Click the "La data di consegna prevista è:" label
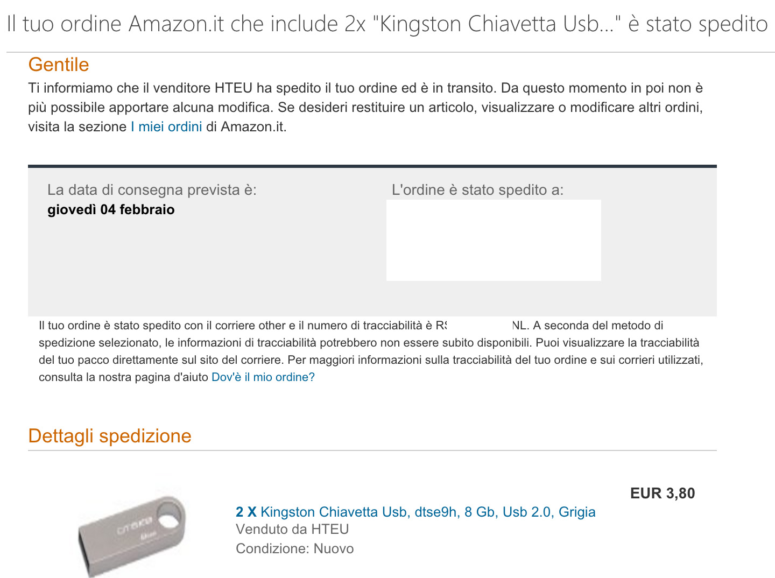This screenshot has width=775, height=578. pos(152,190)
